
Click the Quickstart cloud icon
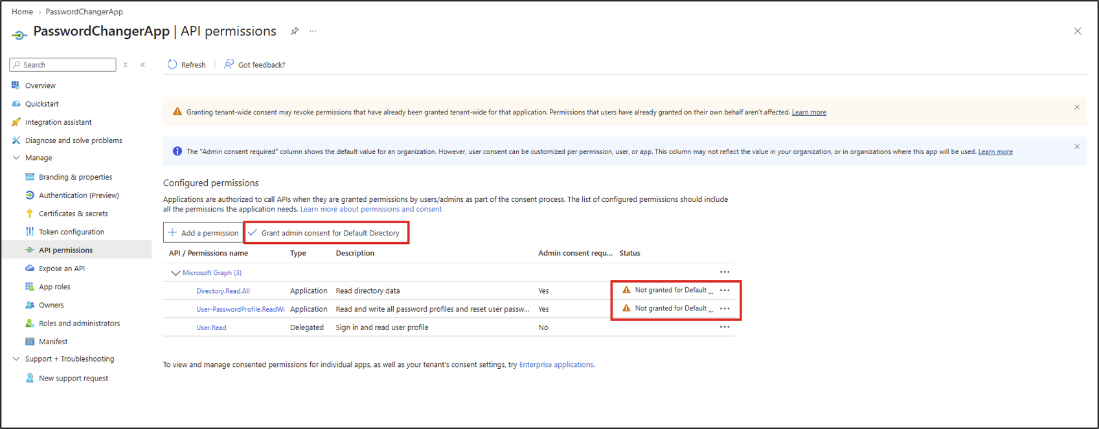pos(16,104)
